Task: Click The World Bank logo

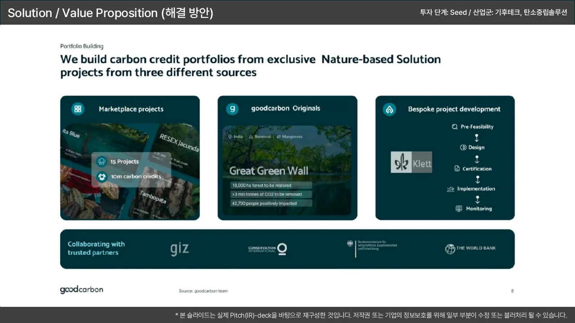Action: 470,249
